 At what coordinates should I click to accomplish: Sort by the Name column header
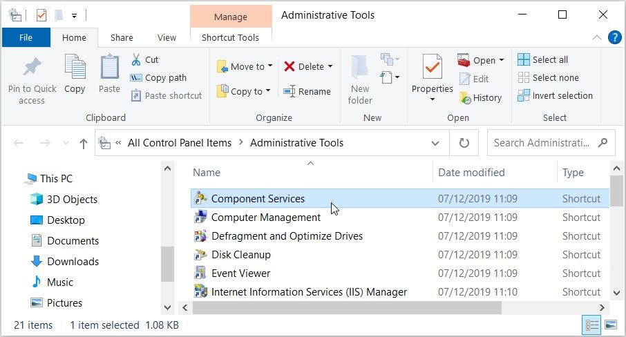(207, 172)
